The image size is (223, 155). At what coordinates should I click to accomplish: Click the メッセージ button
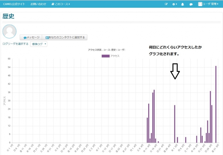(31, 37)
